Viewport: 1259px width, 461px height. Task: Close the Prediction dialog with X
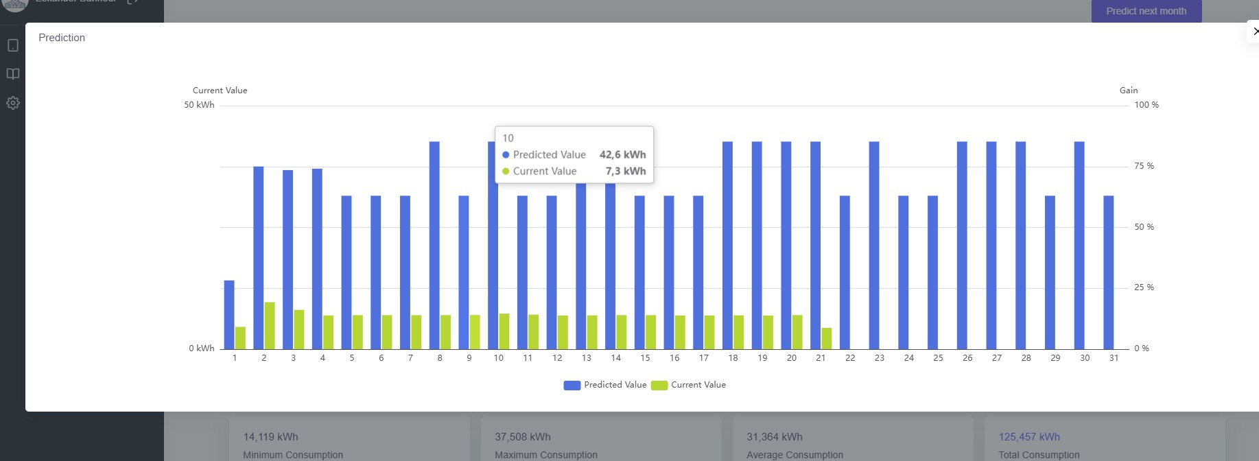coord(1255,32)
